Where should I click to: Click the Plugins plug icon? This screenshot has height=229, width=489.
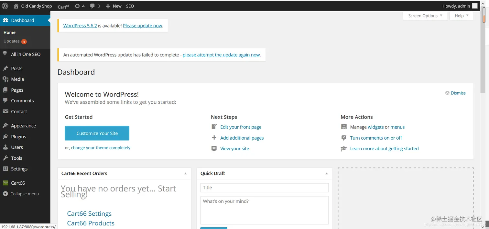(x=5, y=136)
